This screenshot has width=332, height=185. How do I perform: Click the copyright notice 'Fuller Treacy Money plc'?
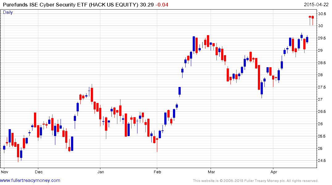pyautogui.click(x=264, y=181)
